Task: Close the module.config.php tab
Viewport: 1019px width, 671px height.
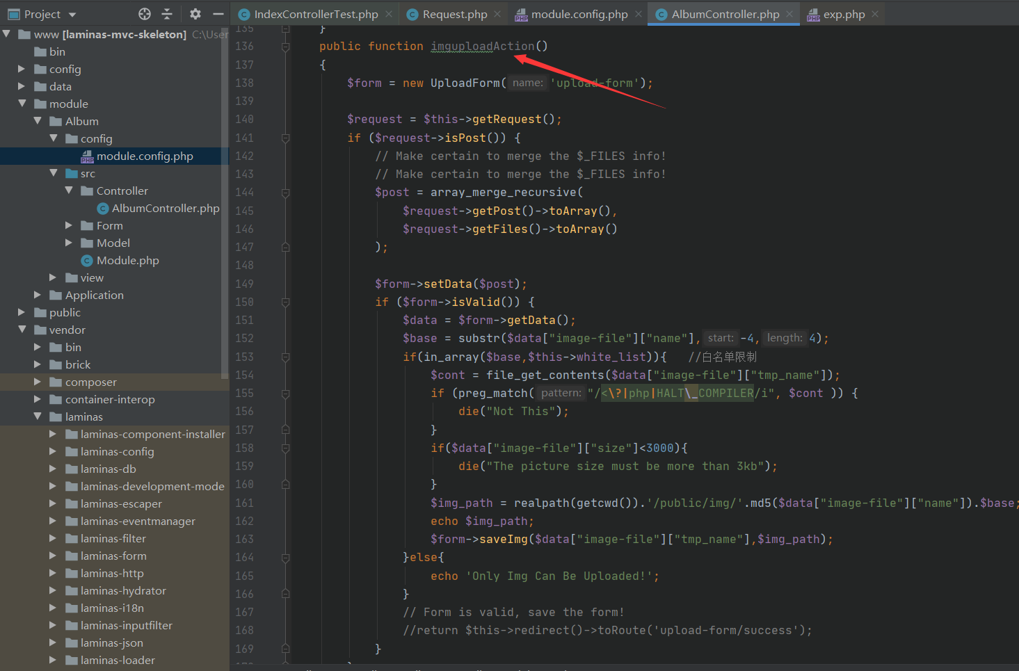Action: (639, 14)
